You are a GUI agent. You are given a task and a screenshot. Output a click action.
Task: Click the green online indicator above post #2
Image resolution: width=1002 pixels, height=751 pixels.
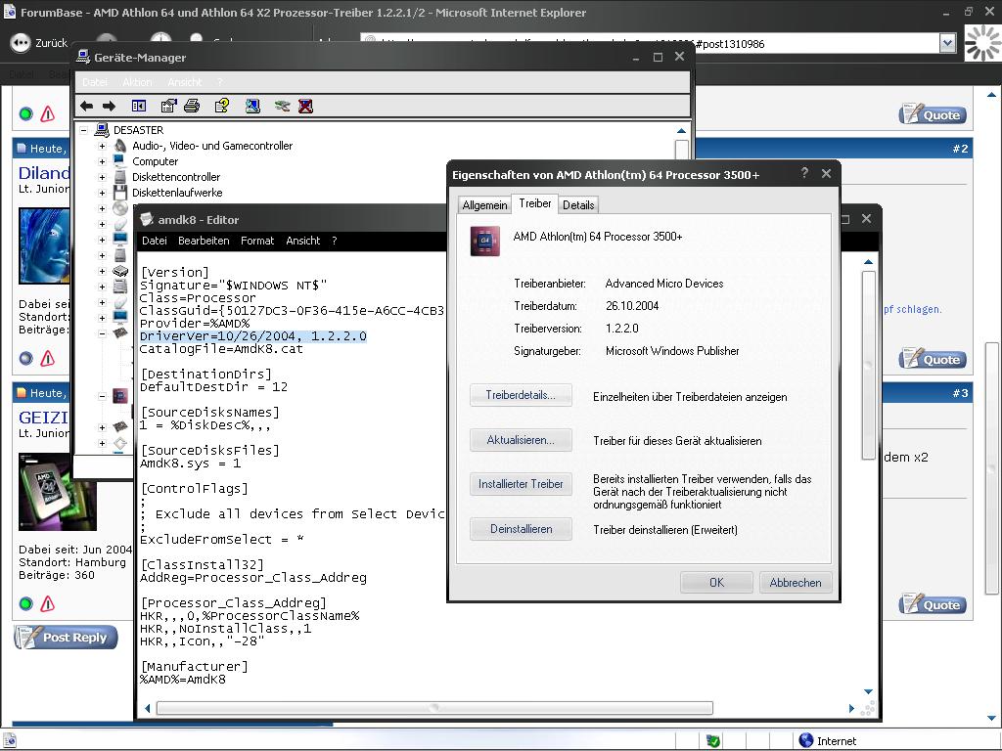(x=25, y=114)
